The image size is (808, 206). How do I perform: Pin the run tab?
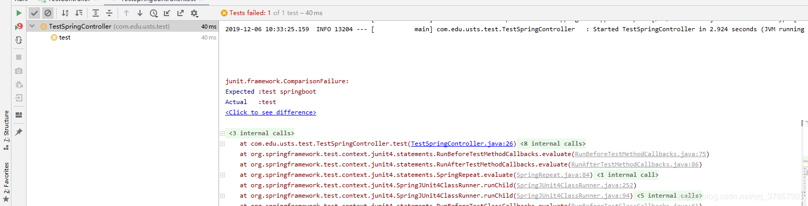(x=19, y=132)
